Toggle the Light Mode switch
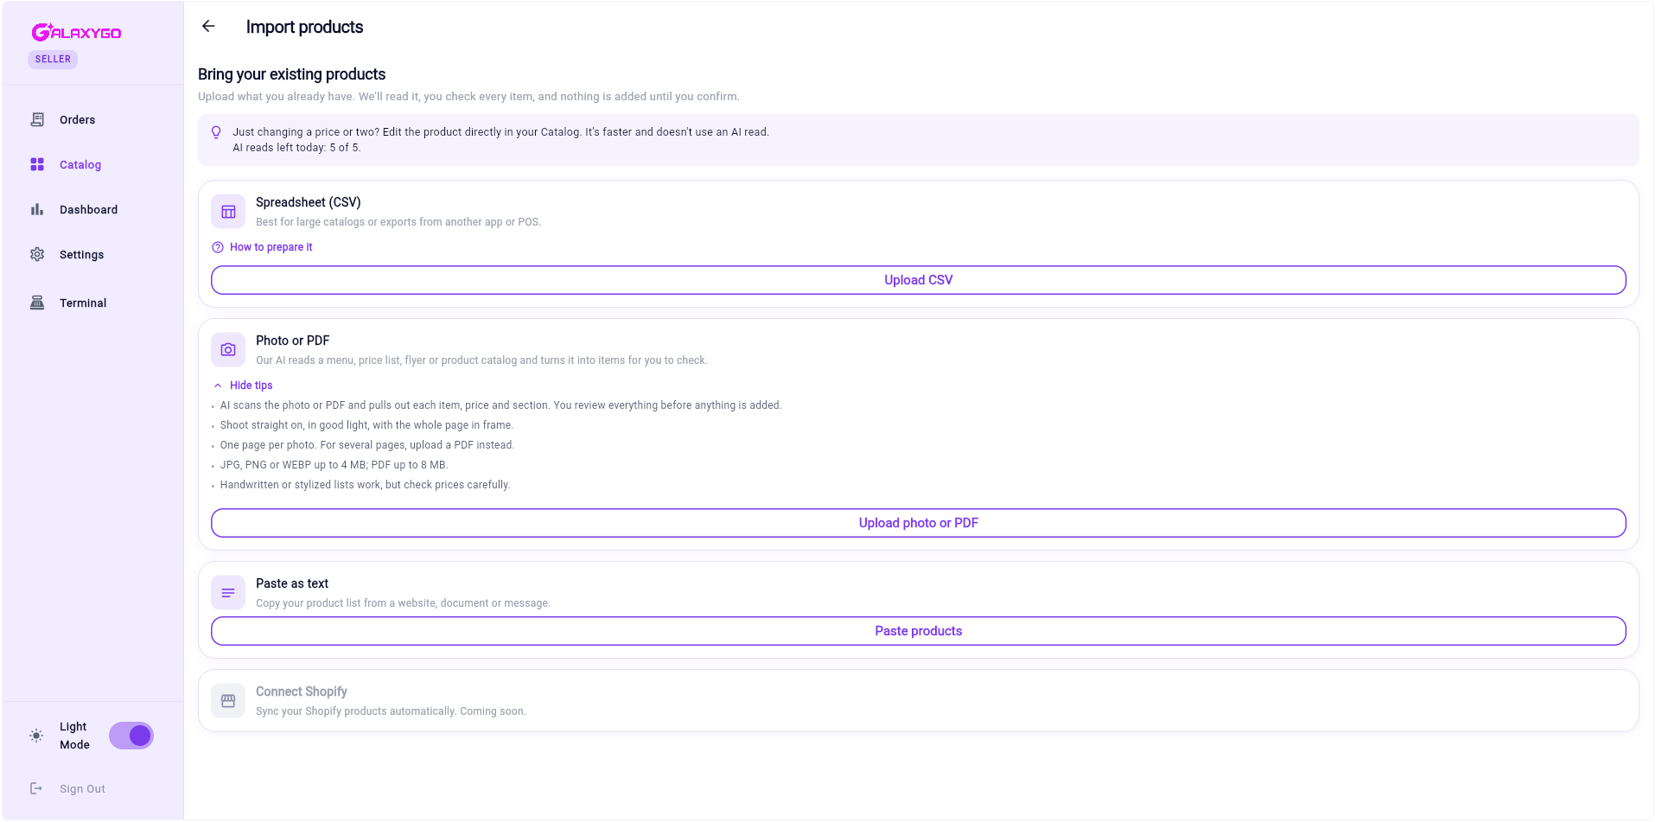The height and width of the screenshot is (822, 1656). (131, 736)
